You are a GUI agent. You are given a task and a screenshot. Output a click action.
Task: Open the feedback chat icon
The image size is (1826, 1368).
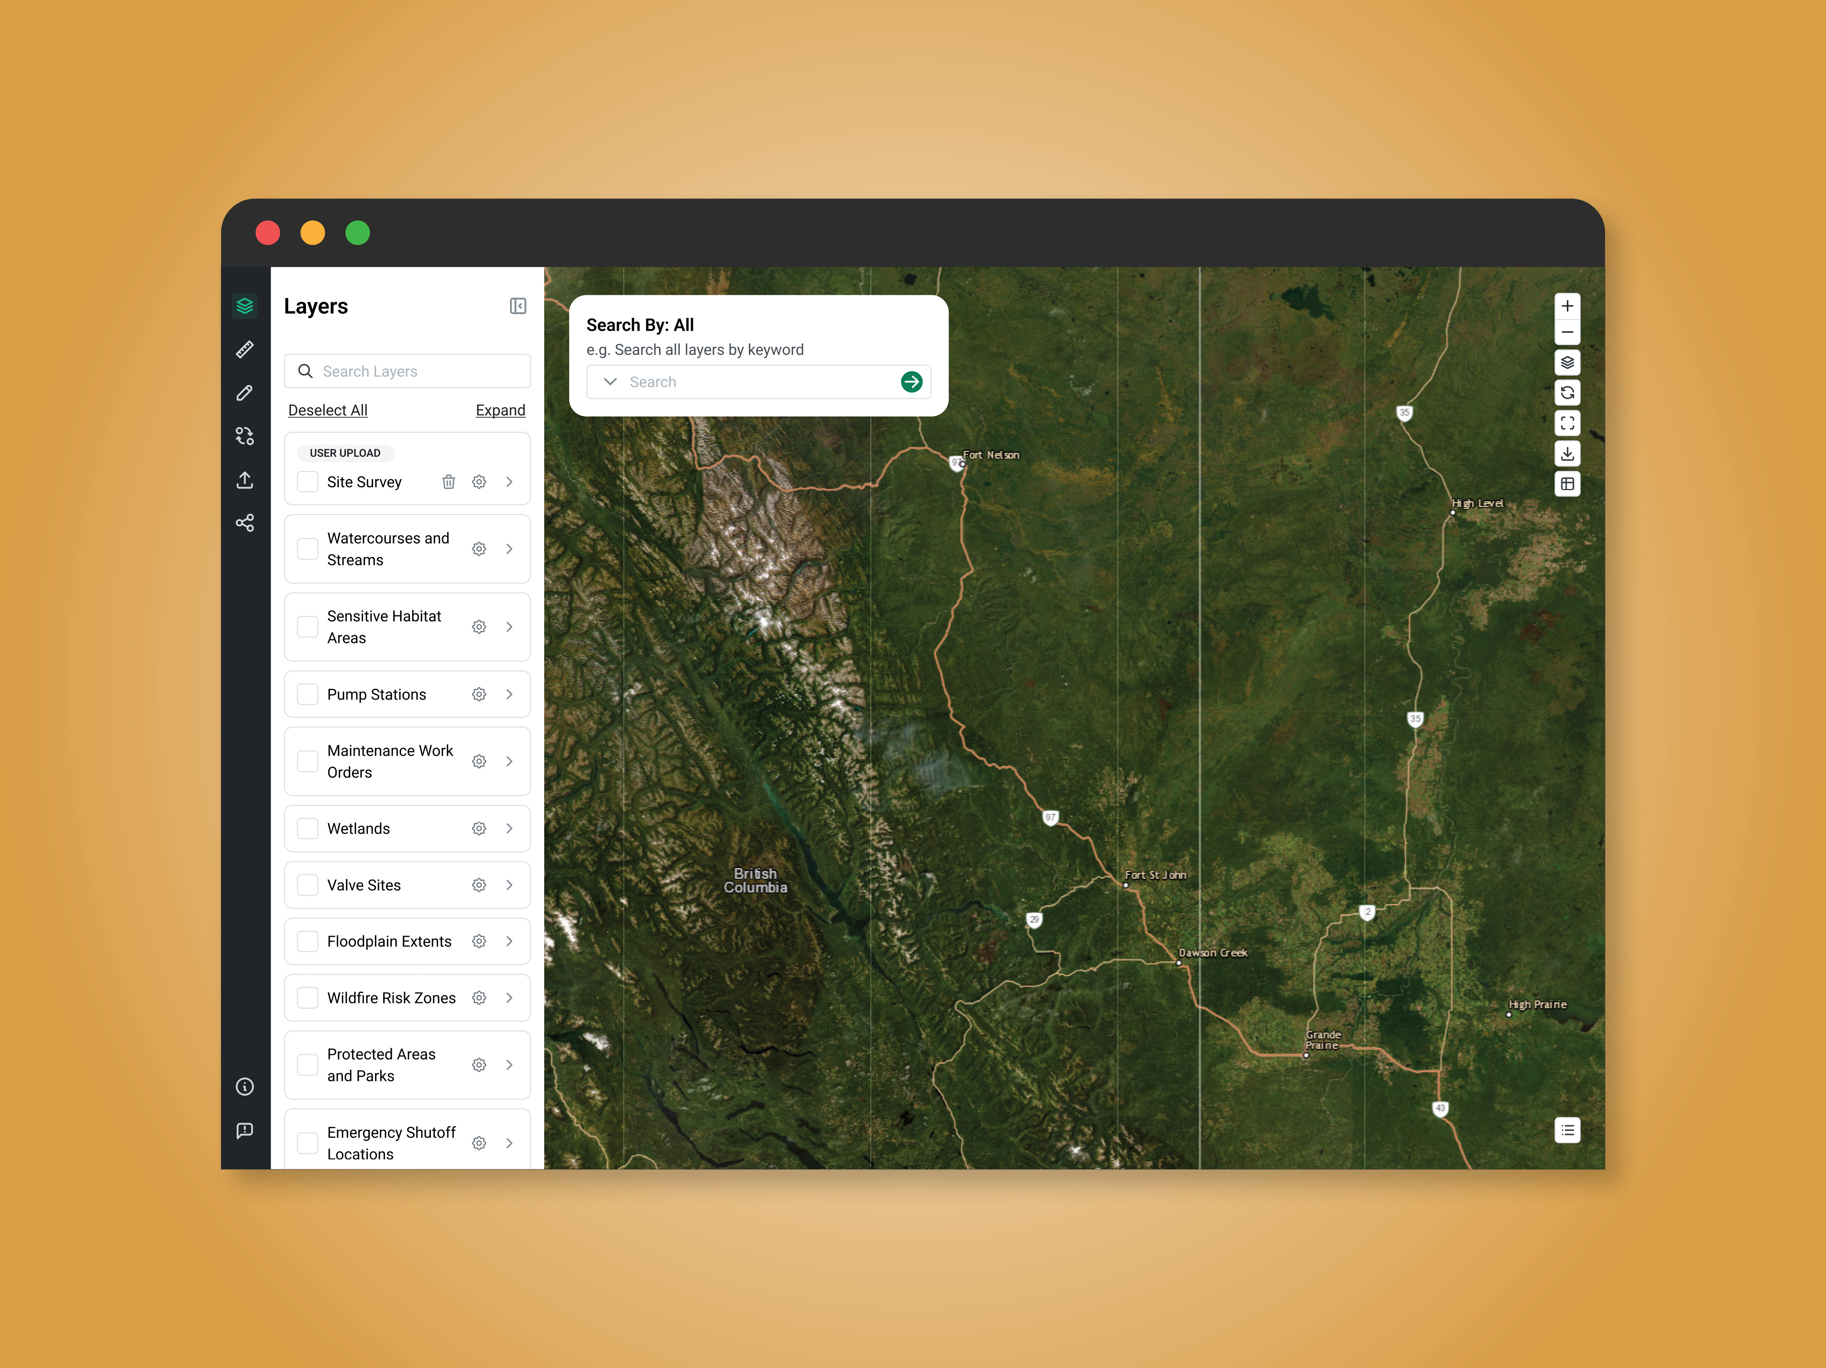pyautogui.click(x=245, y=1130)
